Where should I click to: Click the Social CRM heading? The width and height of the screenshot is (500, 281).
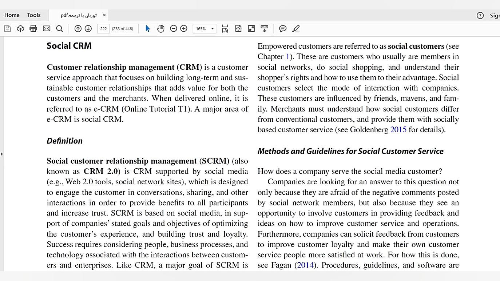[69, 46]
